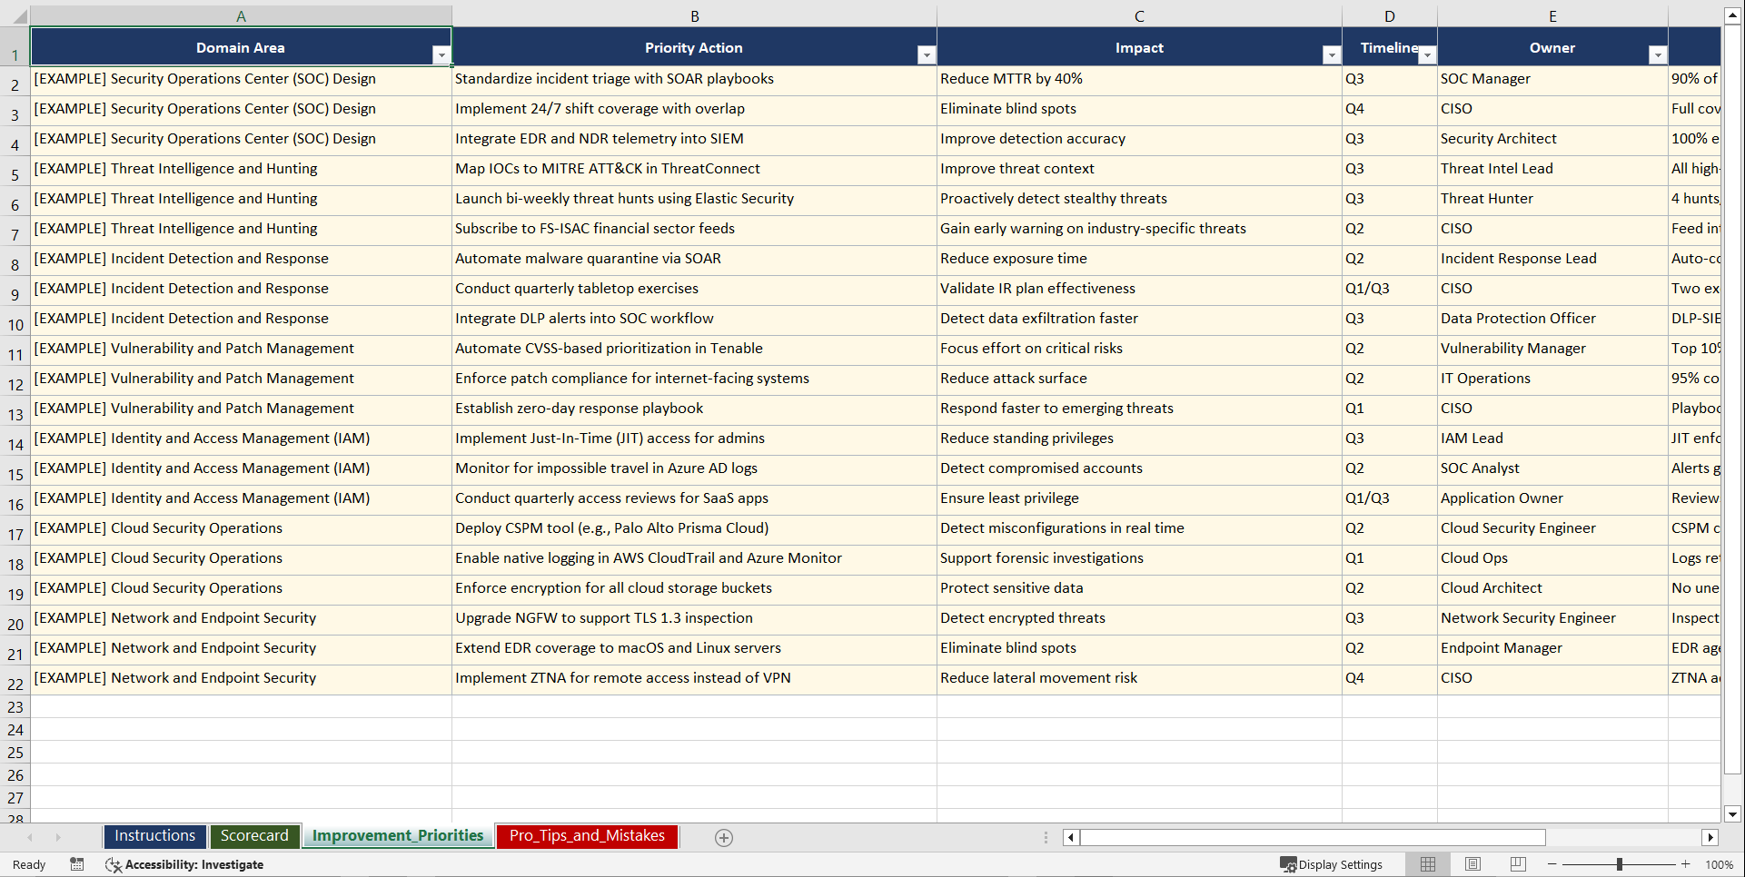Open Display Settings from the status bar

[x=1331, y=864]
